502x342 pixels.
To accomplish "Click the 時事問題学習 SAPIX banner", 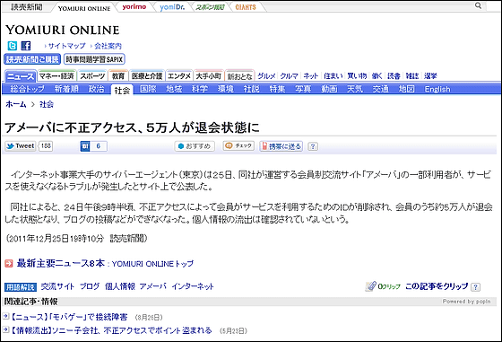I will click(x=94, y=59).
